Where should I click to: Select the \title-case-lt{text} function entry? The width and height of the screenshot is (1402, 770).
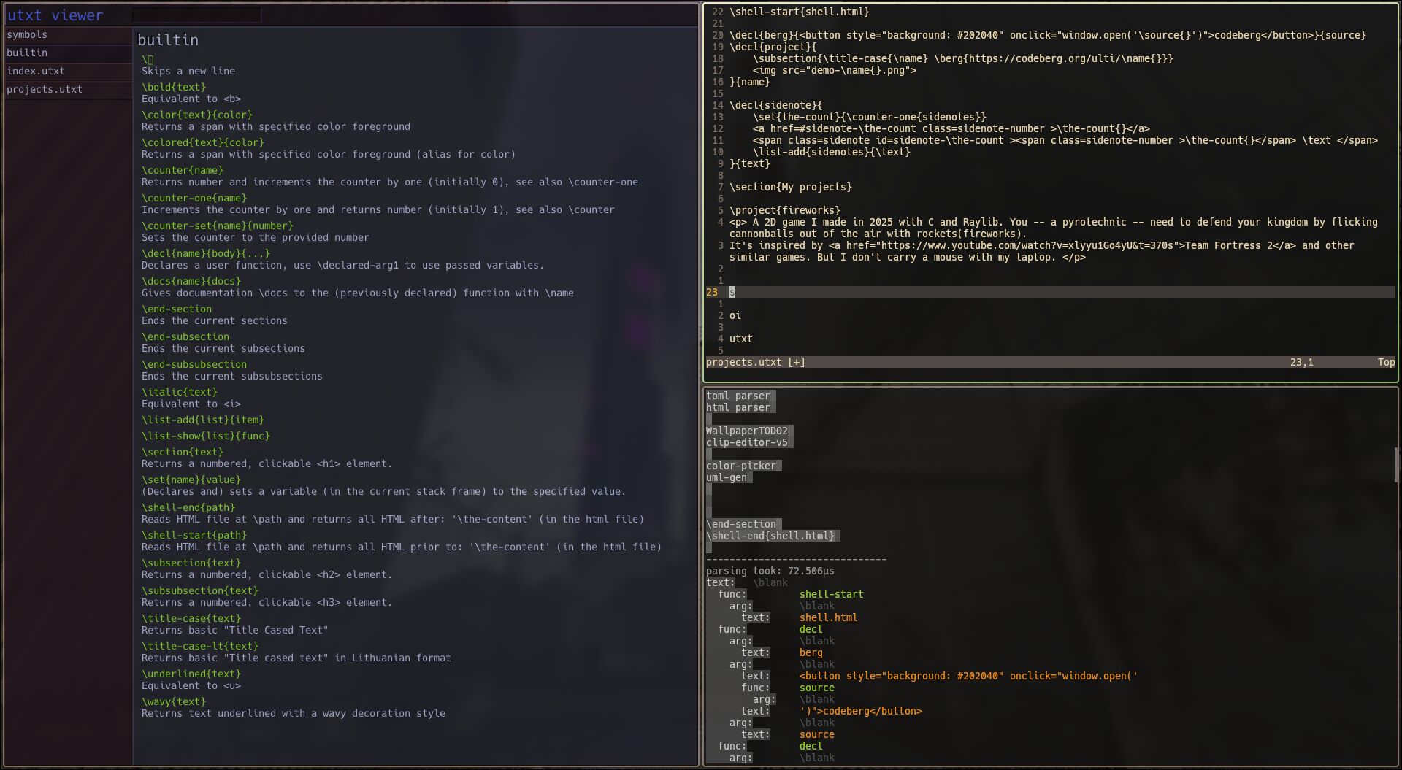(x=200, y=647)
